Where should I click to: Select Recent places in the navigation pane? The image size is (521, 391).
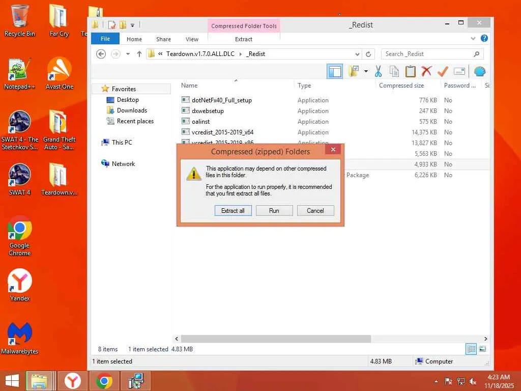click(135, 121)
